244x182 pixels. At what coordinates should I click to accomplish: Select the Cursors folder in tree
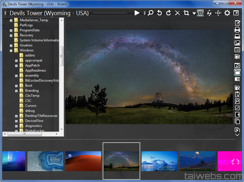30,106
